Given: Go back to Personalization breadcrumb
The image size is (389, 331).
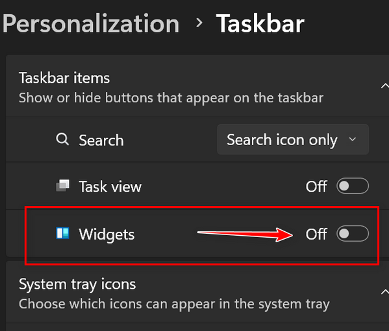Looking at the screenshot, I should tap(91, 24).
